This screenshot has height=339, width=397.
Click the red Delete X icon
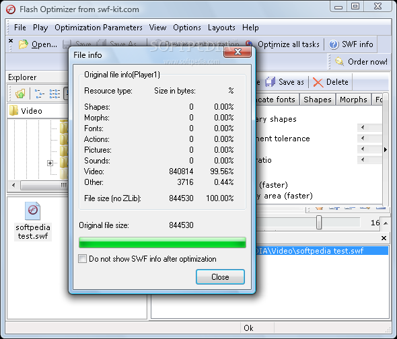(x=318, y=82)
